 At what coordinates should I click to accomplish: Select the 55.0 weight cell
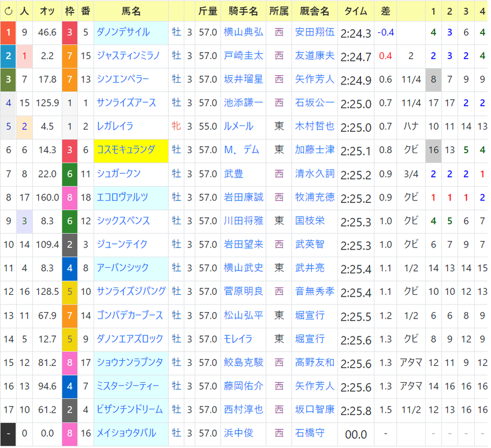(x=208, y=126)
